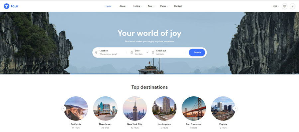This screenshot has height=132, width=299.
Task: Click the San Francisco label
Action: [194, 124]
